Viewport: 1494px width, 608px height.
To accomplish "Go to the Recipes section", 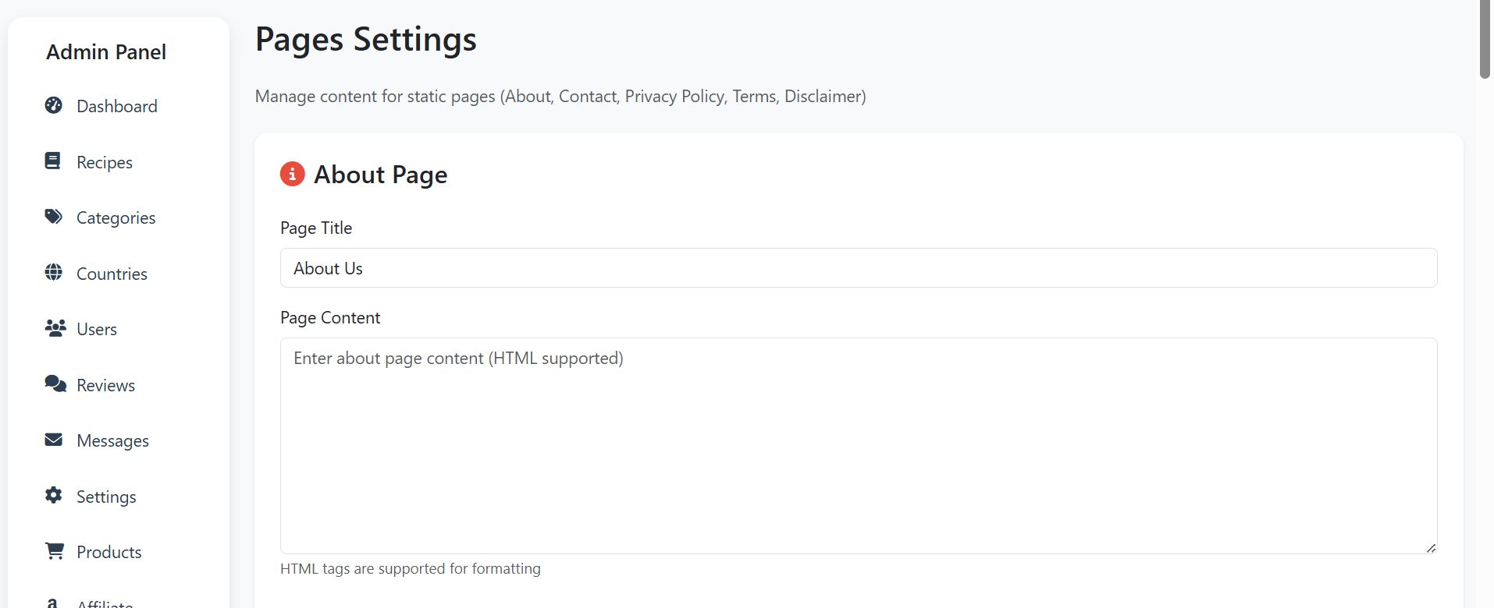I will coord(105,162).
